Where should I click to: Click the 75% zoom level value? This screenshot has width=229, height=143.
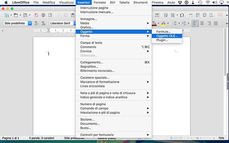point(221,138)
